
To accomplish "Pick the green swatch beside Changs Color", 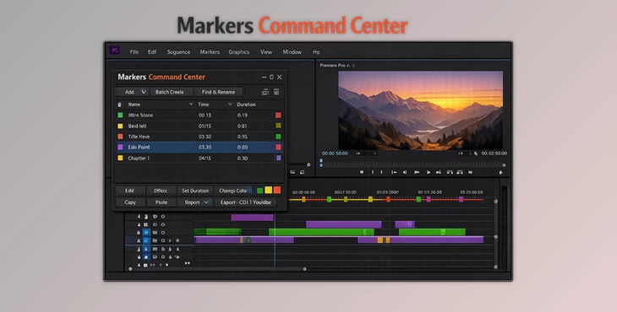I will pos(260,191).
